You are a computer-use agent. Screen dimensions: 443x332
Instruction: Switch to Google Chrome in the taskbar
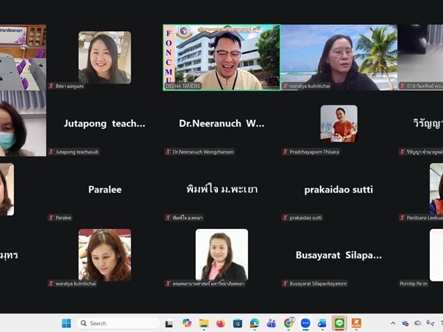click(x=289, y=323)
